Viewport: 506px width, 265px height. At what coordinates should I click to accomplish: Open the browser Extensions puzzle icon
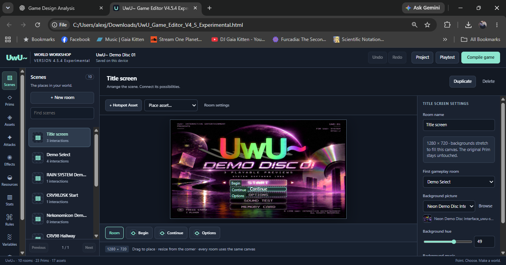[447, 25]
